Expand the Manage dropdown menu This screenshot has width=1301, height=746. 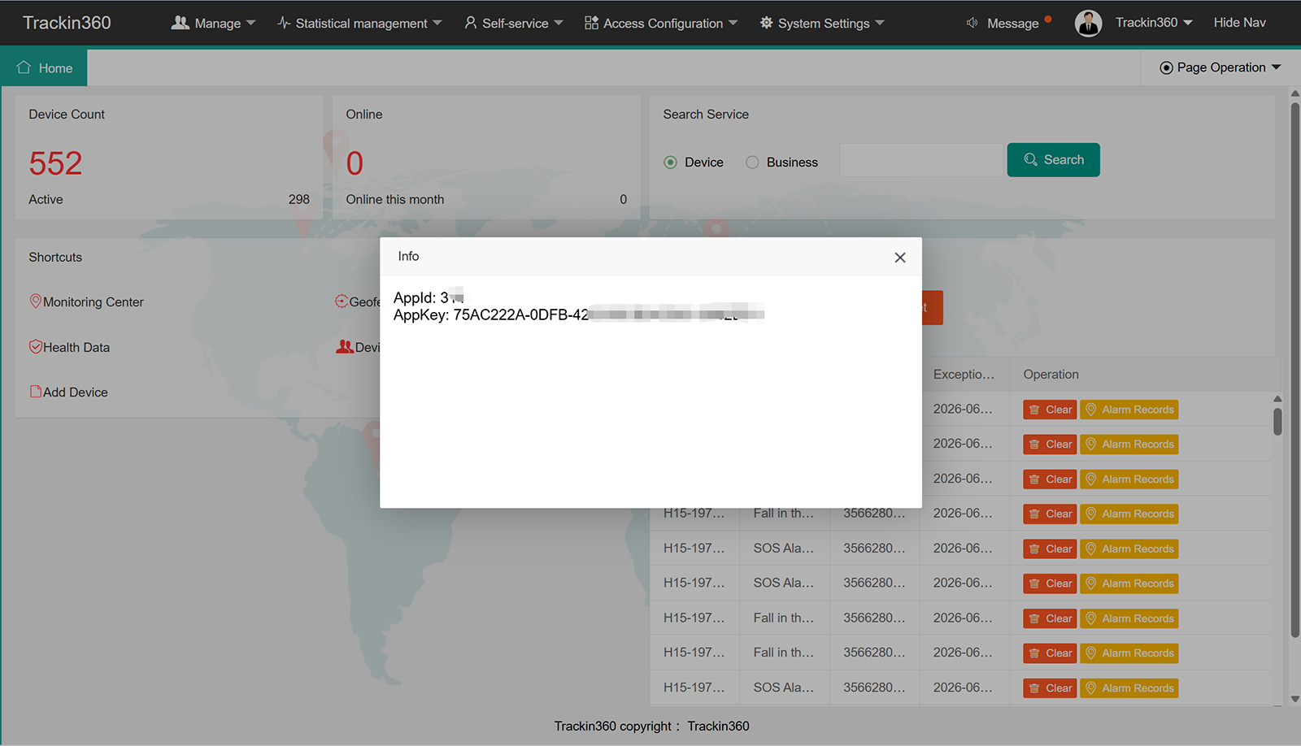(x=214, y=23)
